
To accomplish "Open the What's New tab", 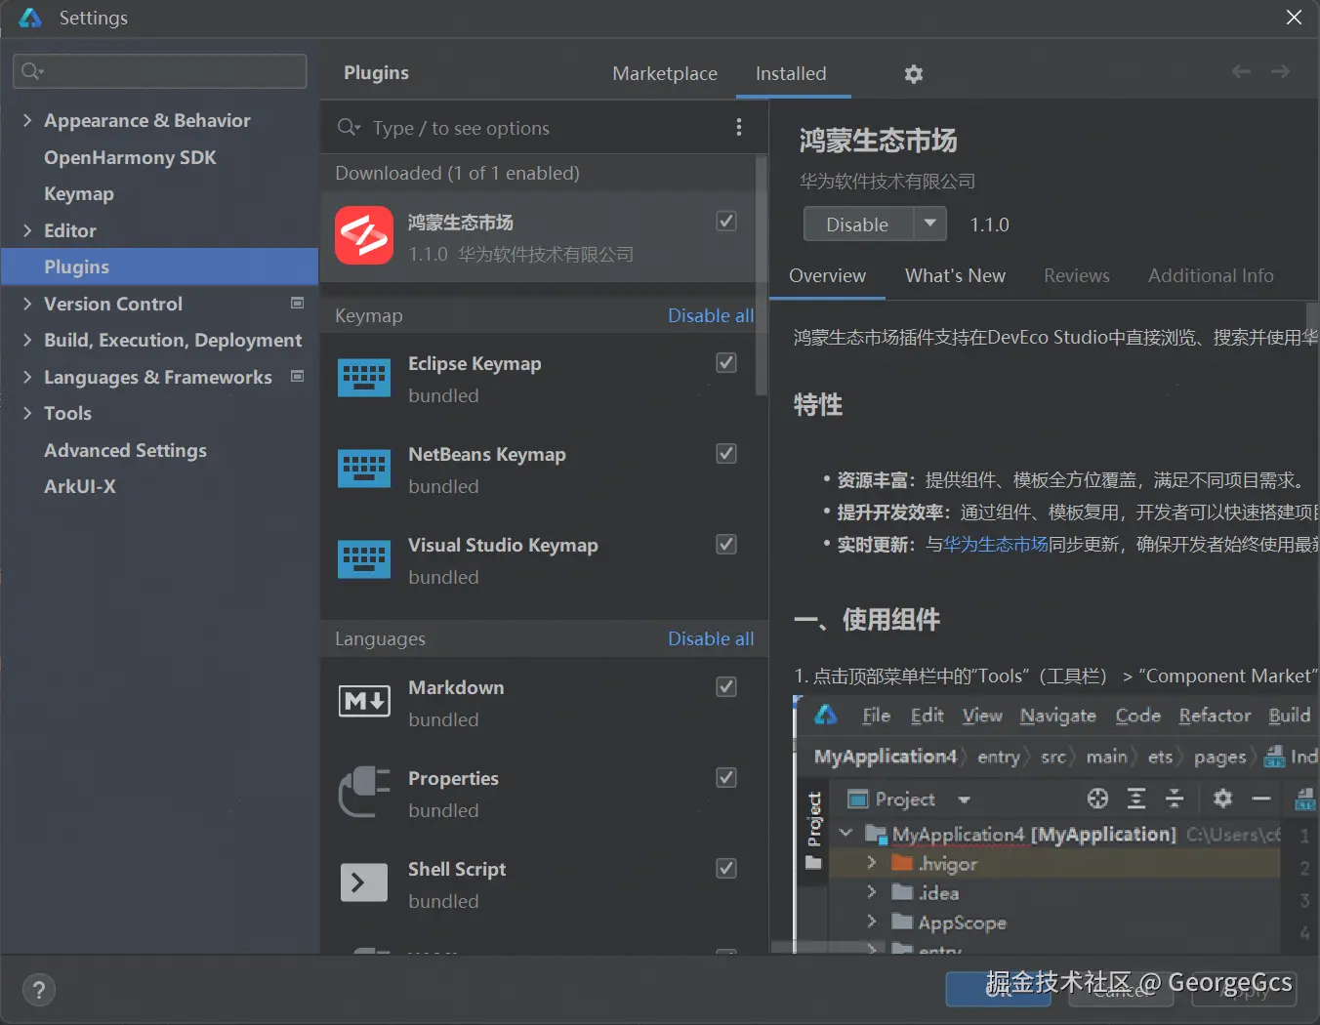I will click(955, 275).
